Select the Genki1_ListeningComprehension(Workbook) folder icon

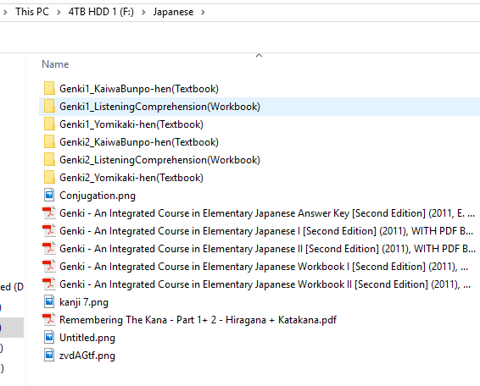click(x=49, y=107)
